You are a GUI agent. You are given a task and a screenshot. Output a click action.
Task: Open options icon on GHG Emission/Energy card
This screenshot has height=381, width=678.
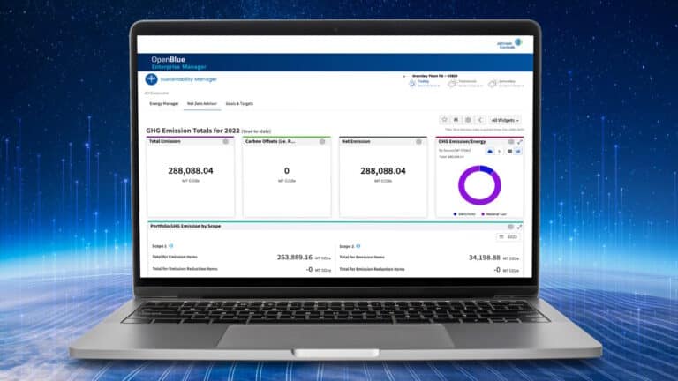pyautogui.click(x=511, y=142)
